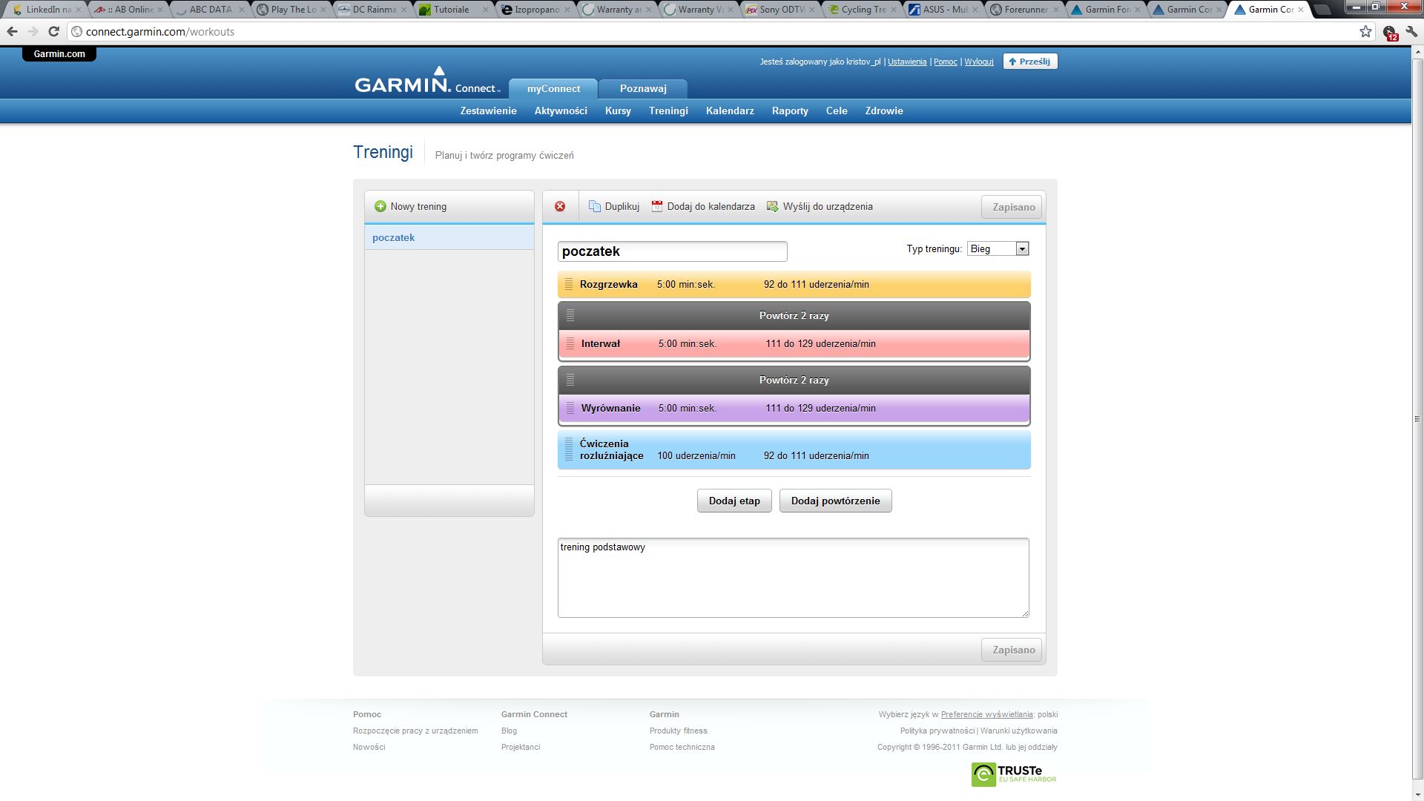Open the Aktywności menu item
Screen dimensions: 1424x801
point(561,111)
